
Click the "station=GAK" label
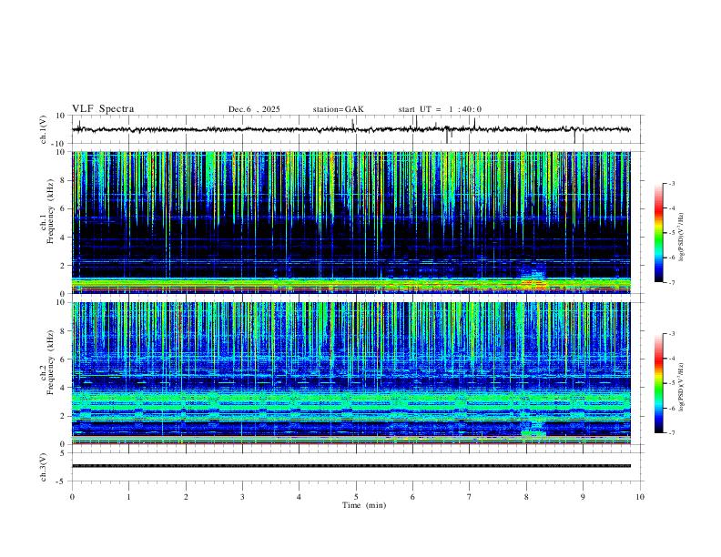tap(338, 109)
